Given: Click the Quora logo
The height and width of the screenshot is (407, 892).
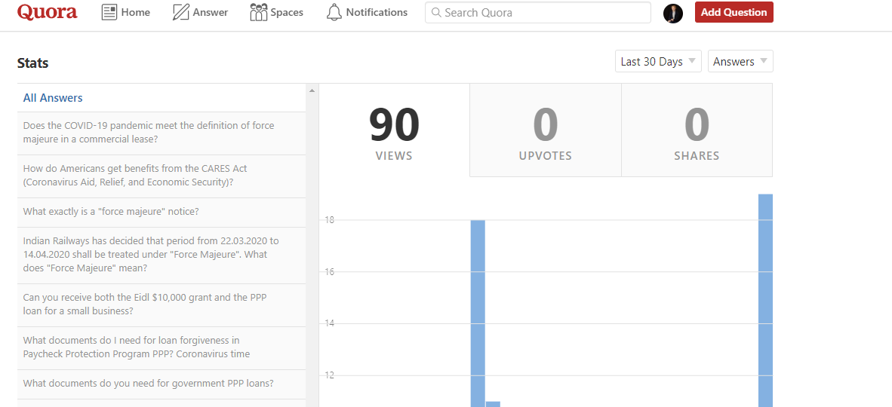Looking at the screenshot, I should [48, 12].
